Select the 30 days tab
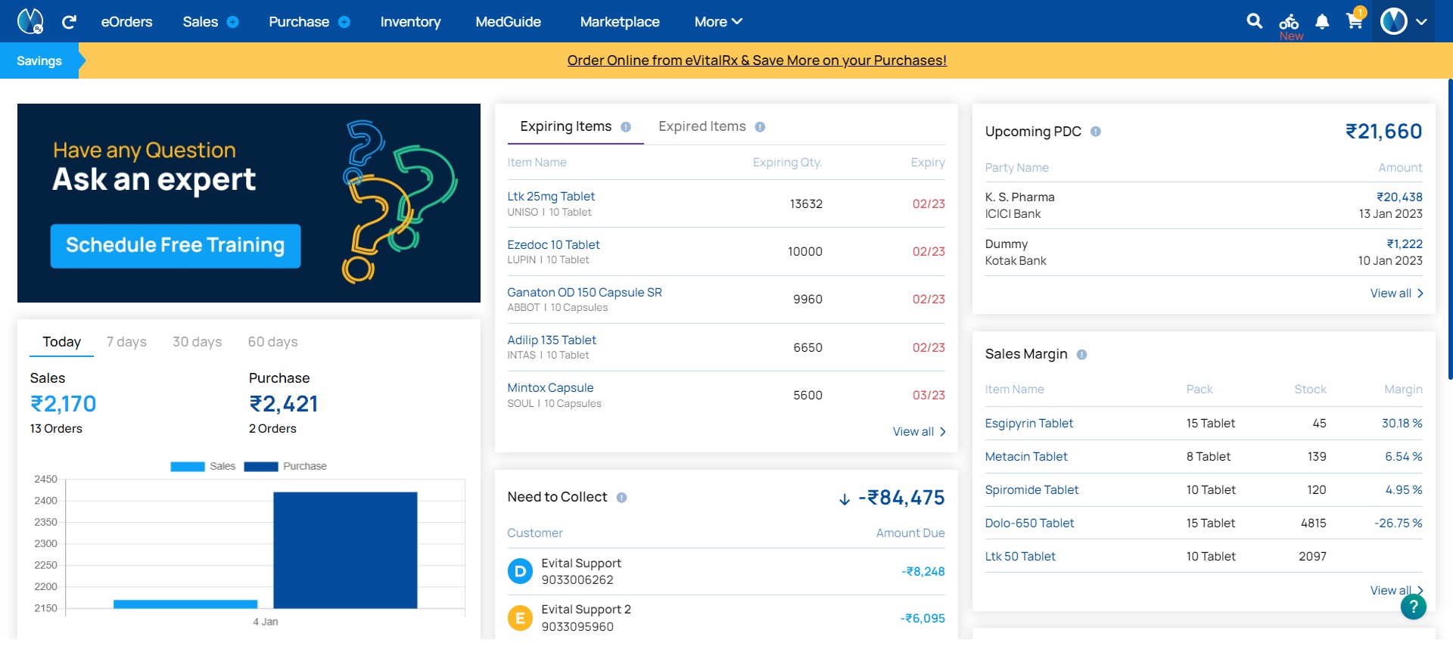 click(x=197, y=342)
